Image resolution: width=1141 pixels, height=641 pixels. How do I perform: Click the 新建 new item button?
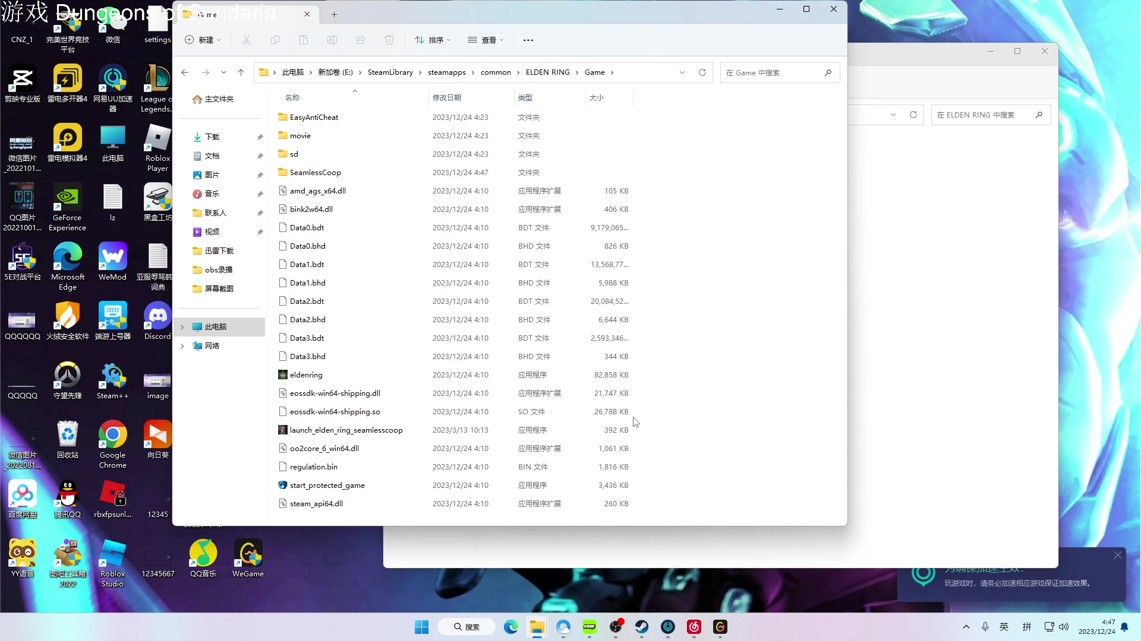click(203, 40)
